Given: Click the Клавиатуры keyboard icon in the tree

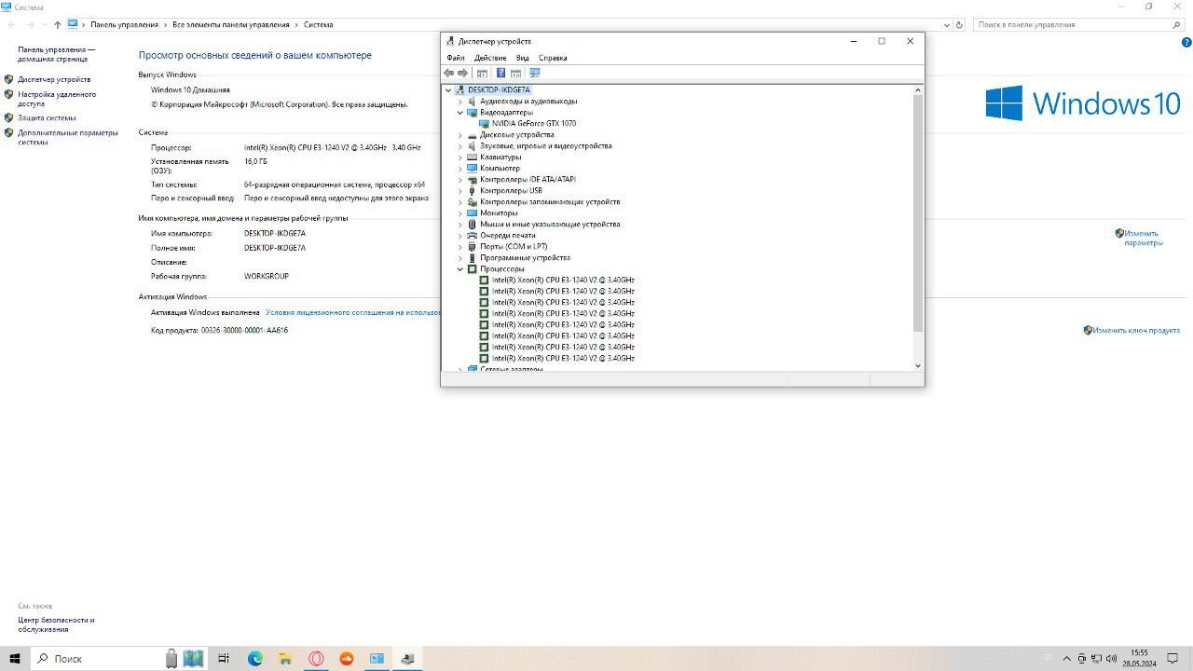Looking at the screenshot, I should coord(472,157).
